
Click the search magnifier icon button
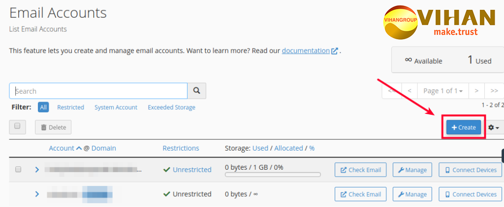[x=197, y=91]
